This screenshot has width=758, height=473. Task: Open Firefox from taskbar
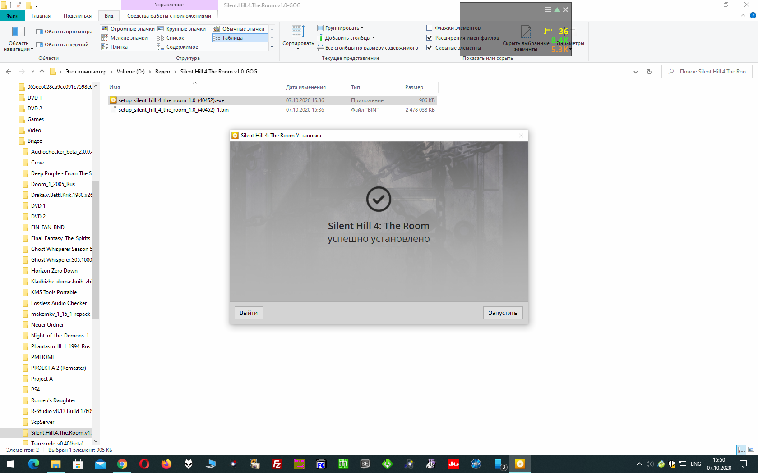pyautogui.click(x=166, y=464)
